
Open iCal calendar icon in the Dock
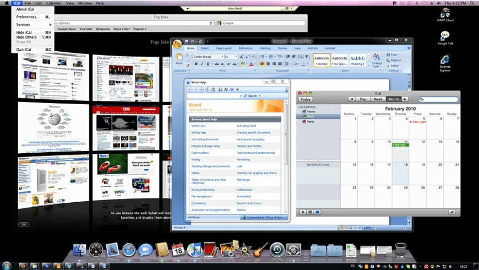pos(178,250)
